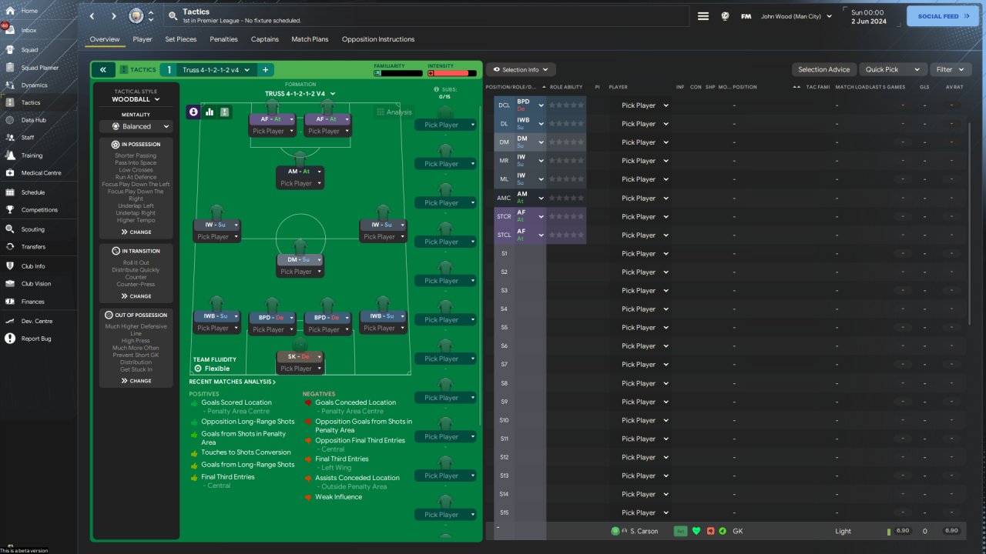Go to Medical Centre in sidebar

pos(41,173)
